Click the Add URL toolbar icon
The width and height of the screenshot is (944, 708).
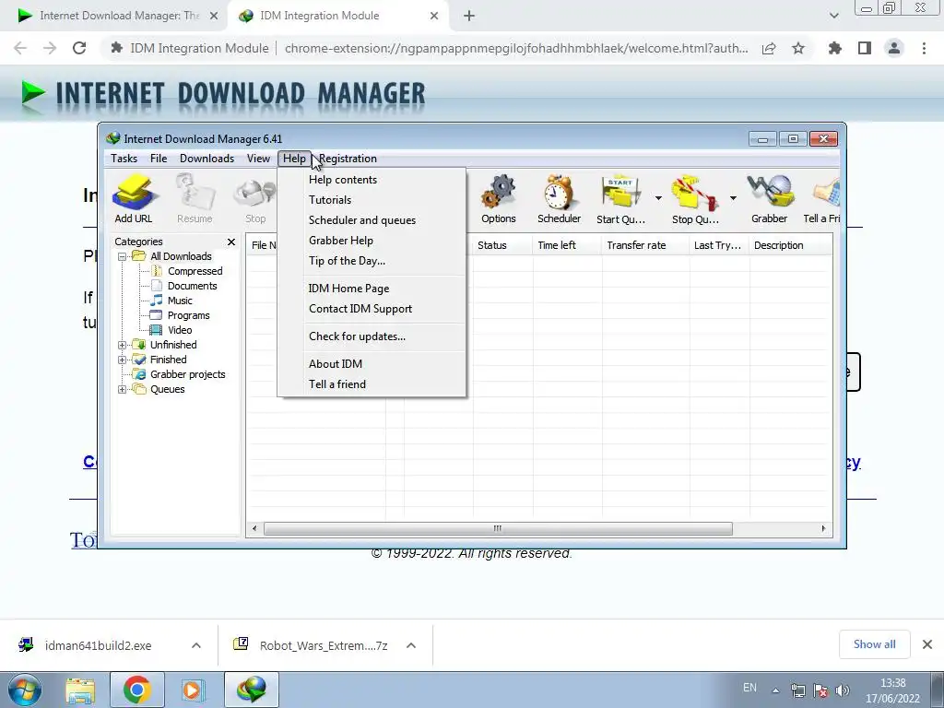pyautogui.click(x=134, y=199)
